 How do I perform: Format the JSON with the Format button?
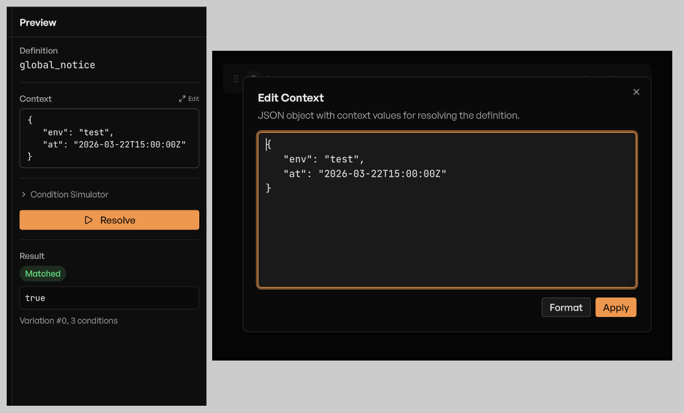(x=566, y=308)
